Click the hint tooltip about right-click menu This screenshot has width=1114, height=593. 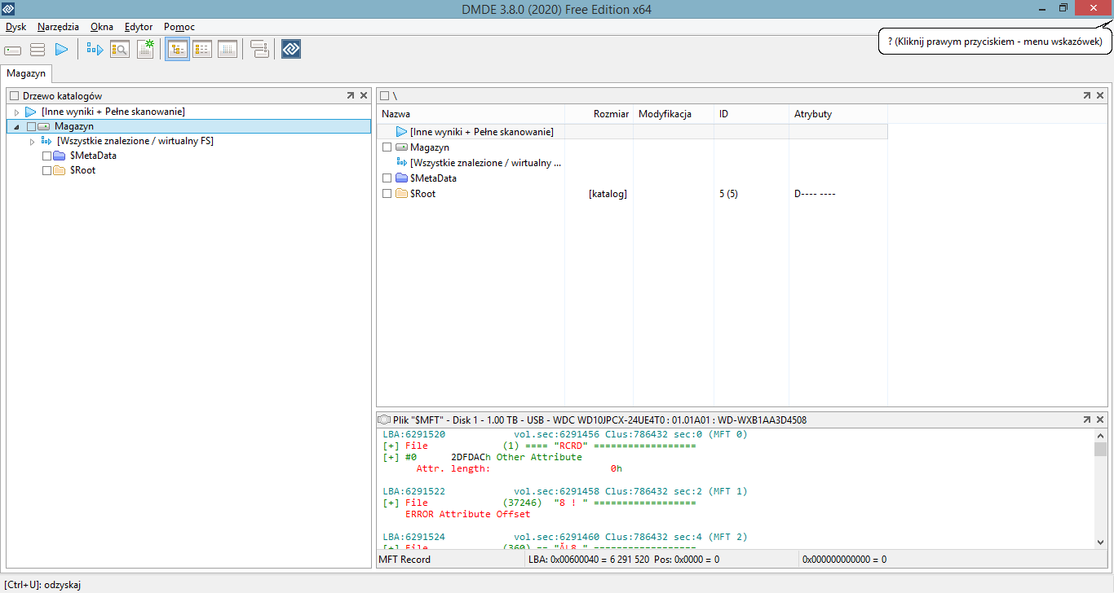995,41
